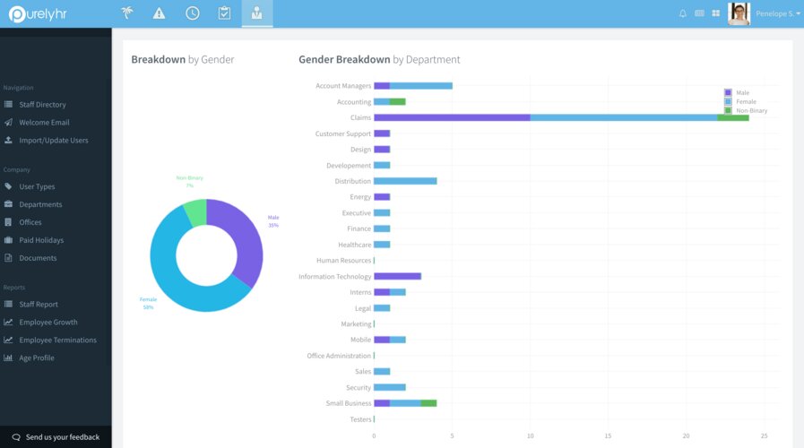Click the warning triangle icon in top bar
Screen dimensions: 804x448
159,13
